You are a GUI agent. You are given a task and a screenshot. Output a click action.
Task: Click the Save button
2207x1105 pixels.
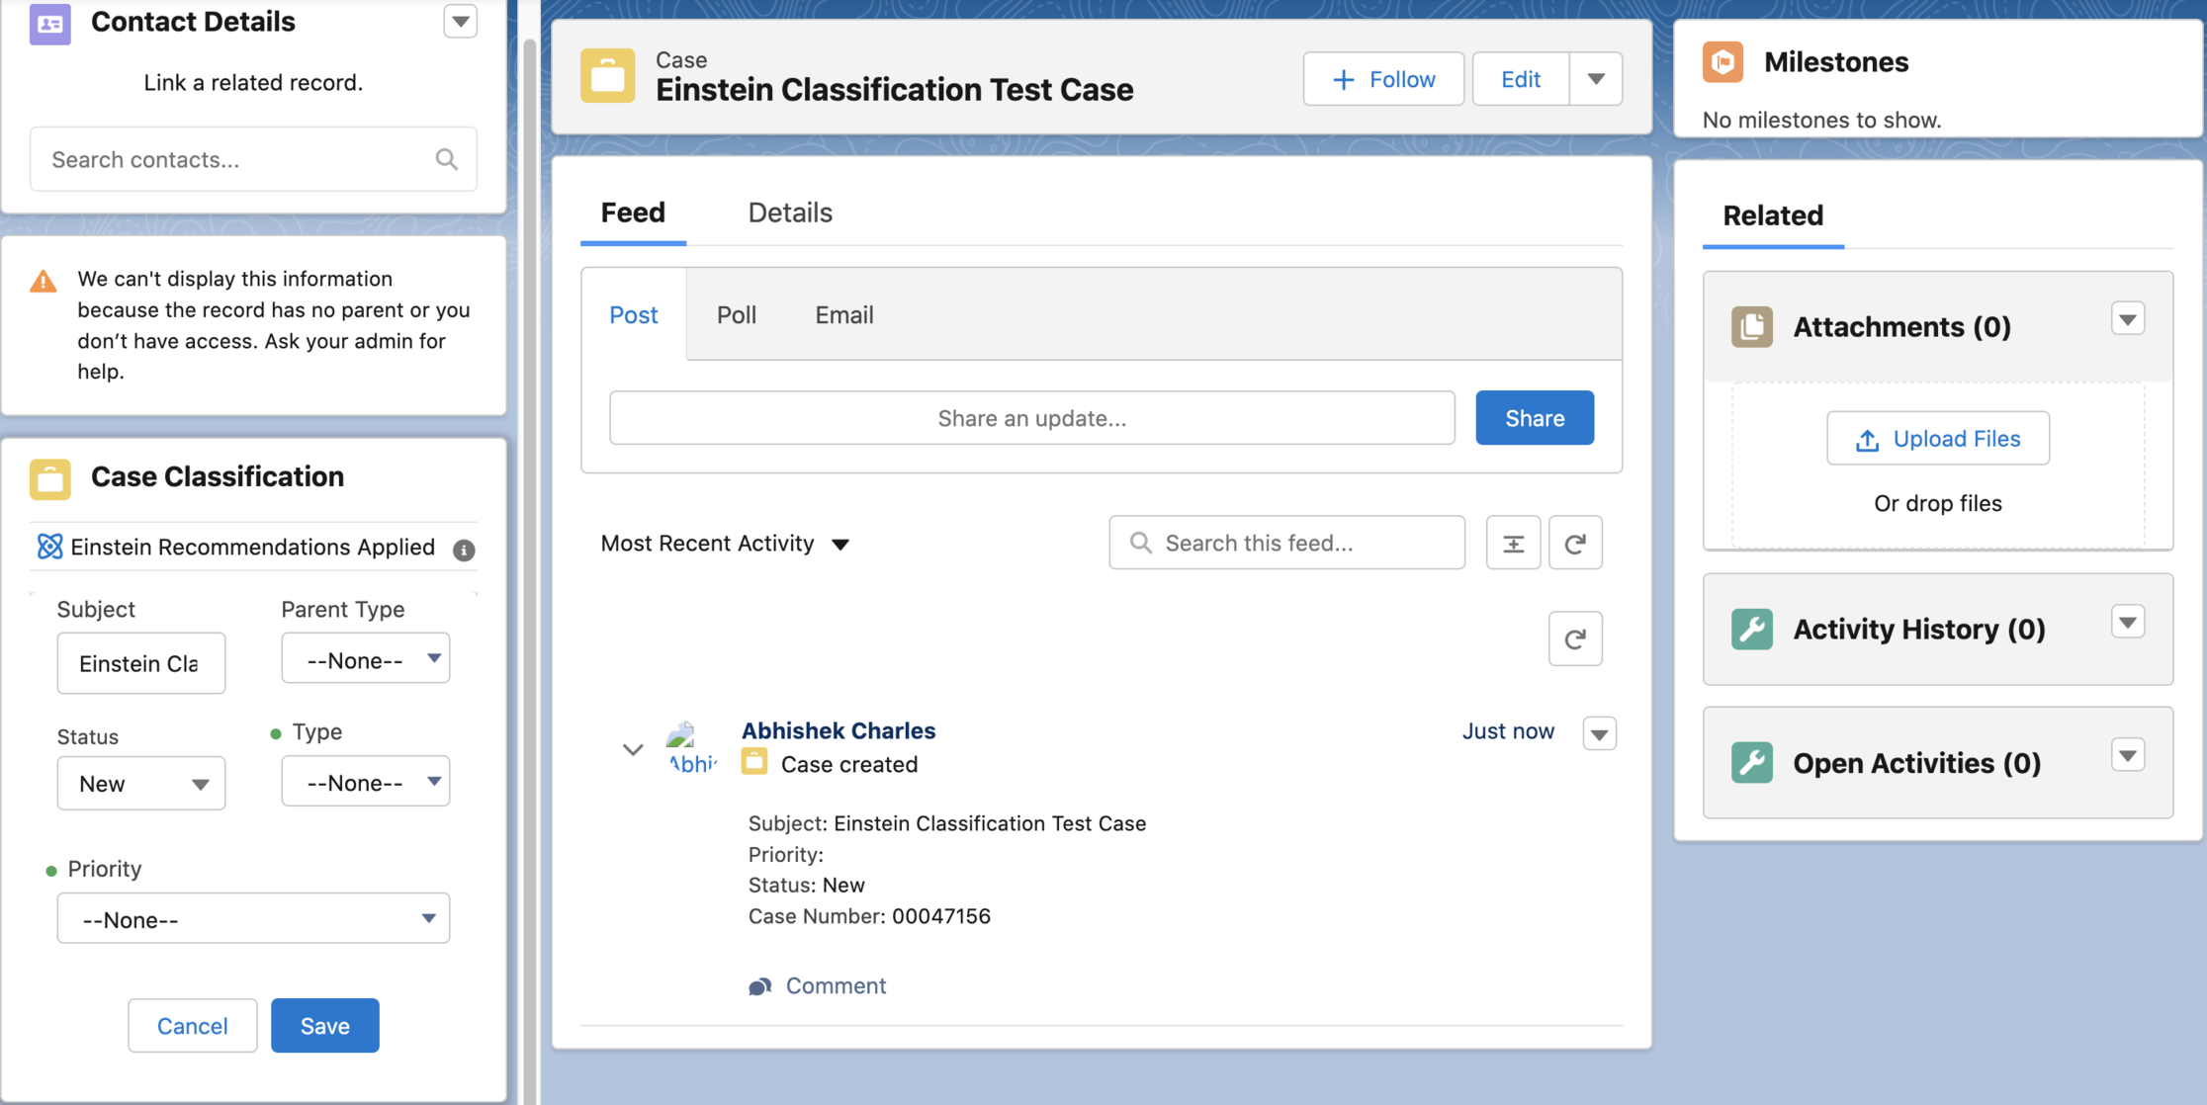(x=324, y=1026)
